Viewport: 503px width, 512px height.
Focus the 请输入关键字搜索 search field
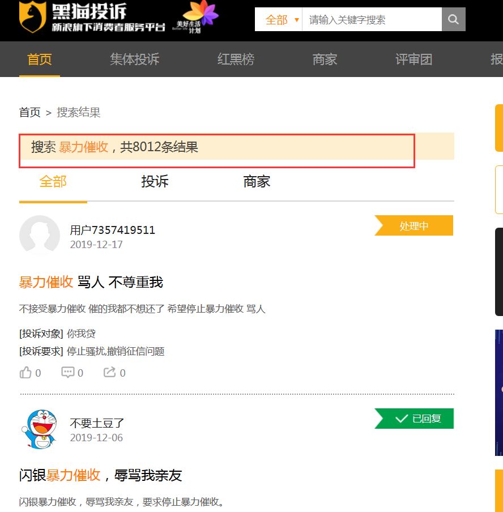pyautogui.click(x=372, y=20)
